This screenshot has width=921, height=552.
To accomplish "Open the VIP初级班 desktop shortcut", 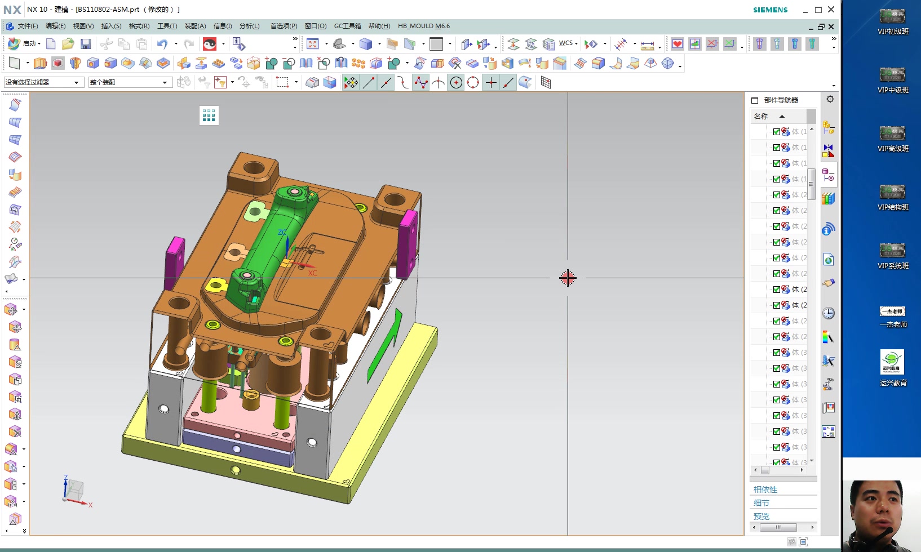I will [x=893, y=21].
